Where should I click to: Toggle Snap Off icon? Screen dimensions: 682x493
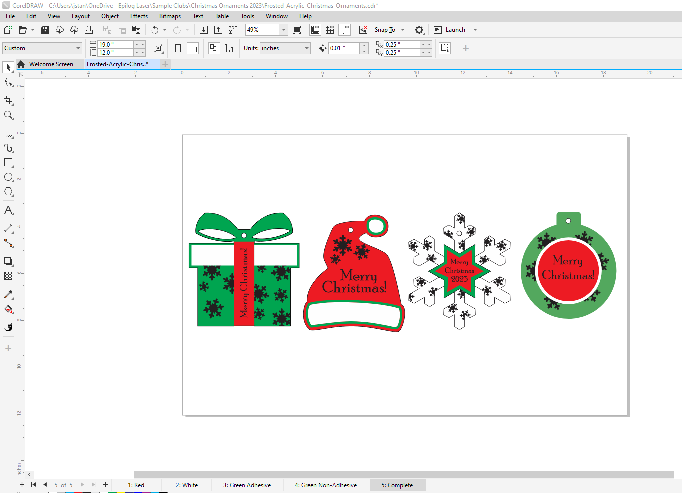point(363,30)
